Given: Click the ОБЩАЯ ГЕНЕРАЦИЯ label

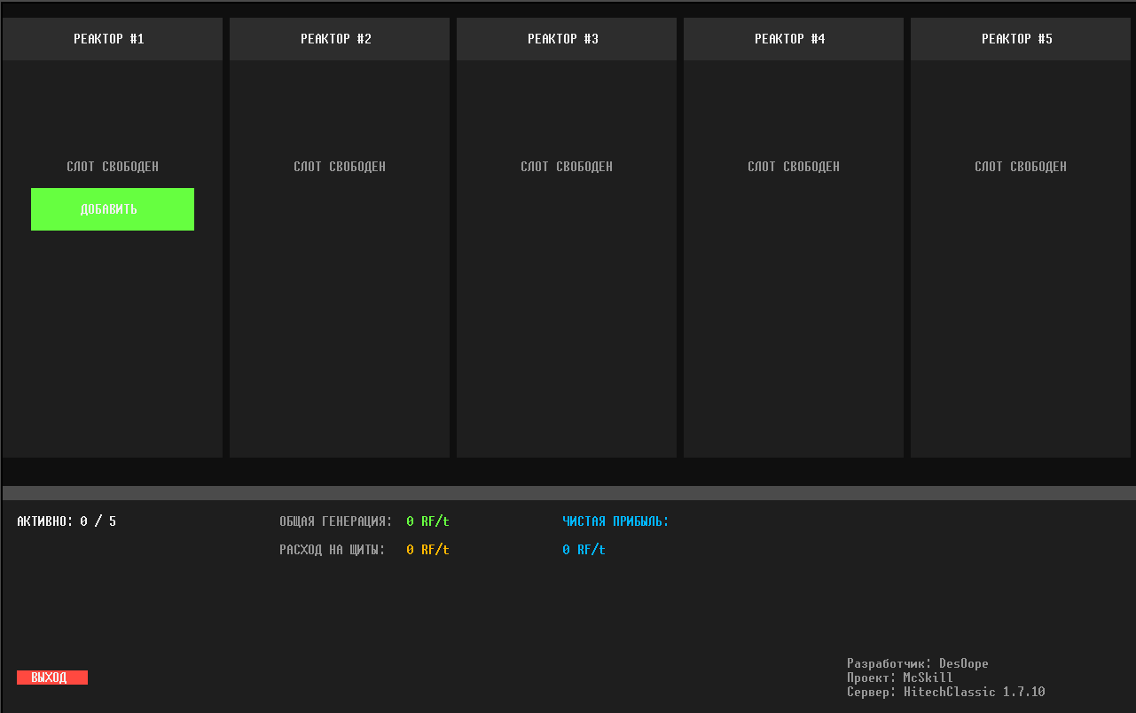Looking at the screenshot, I should point(335,521).
